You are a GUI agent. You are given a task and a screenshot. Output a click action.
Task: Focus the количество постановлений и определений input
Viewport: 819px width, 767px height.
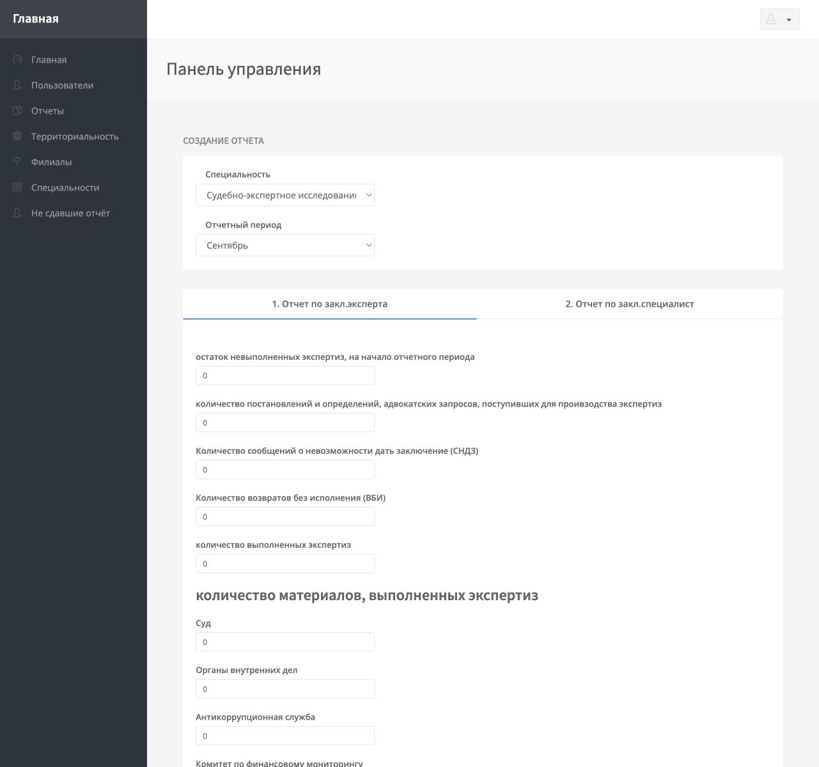285,422
